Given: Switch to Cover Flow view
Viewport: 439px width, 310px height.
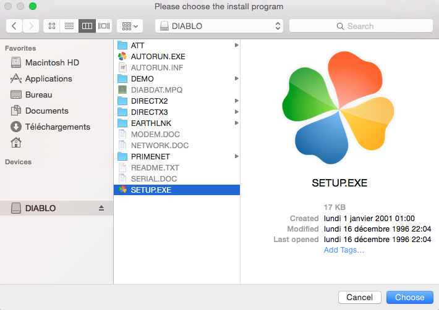Looking at the screenshot, I should click(x=104, y=26).
